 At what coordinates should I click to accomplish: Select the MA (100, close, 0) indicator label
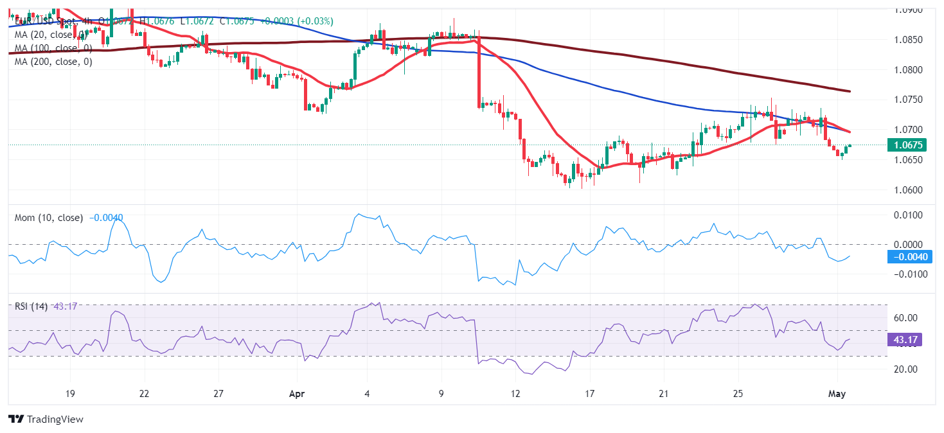tap(53, 48)
